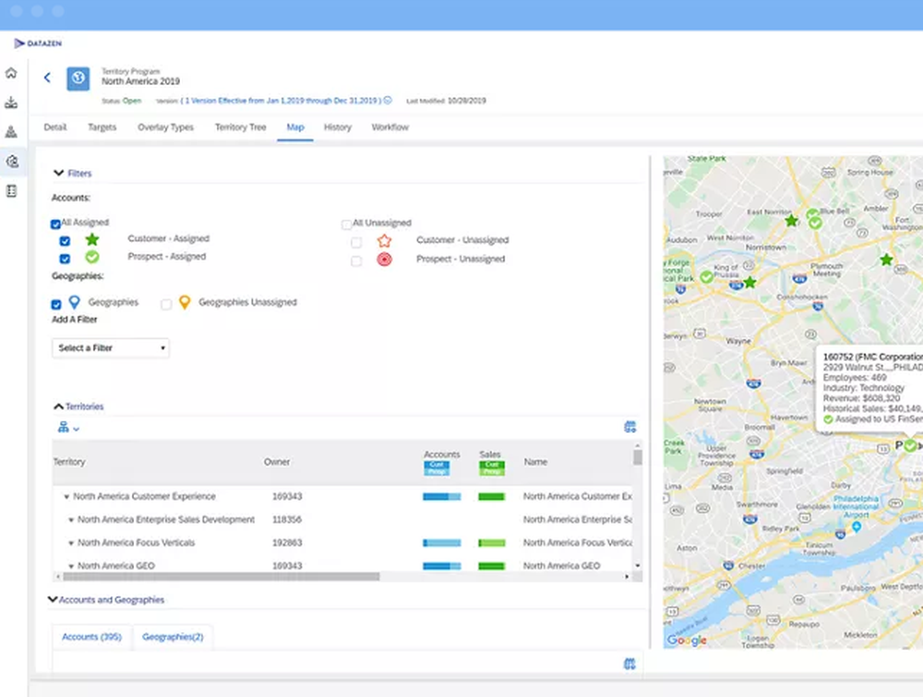Open the list sidebar icon
Image resolution: width=923 pixels, height=697 pixels.
(x=11, y=191)
